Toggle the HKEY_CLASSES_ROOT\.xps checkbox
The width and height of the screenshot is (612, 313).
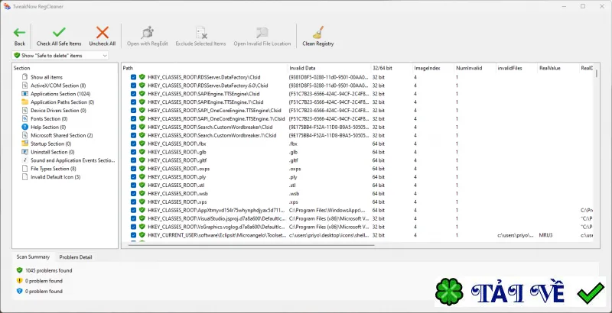click(x=133, y=202)
